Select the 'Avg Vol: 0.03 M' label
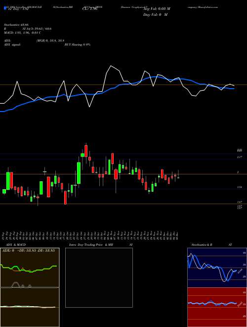 coord(157,9)
